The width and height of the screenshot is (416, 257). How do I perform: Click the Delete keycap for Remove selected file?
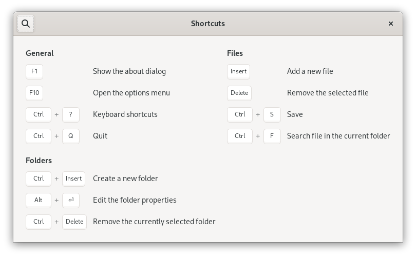pyautogui.click(x=239, y=93)
